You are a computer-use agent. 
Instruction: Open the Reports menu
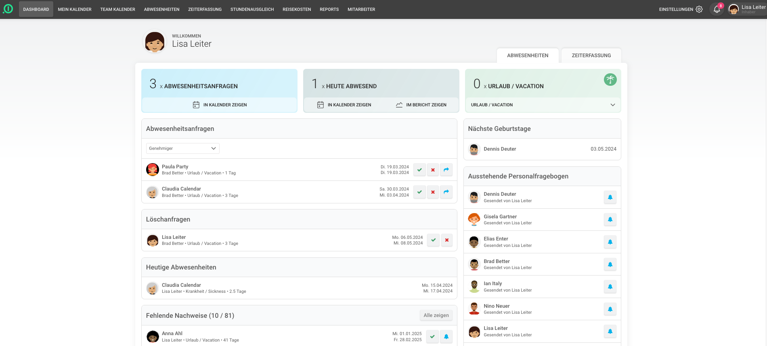click(x=329, y=9)
